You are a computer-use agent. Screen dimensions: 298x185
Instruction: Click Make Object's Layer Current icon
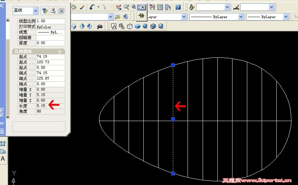click(x=118, y=17)
